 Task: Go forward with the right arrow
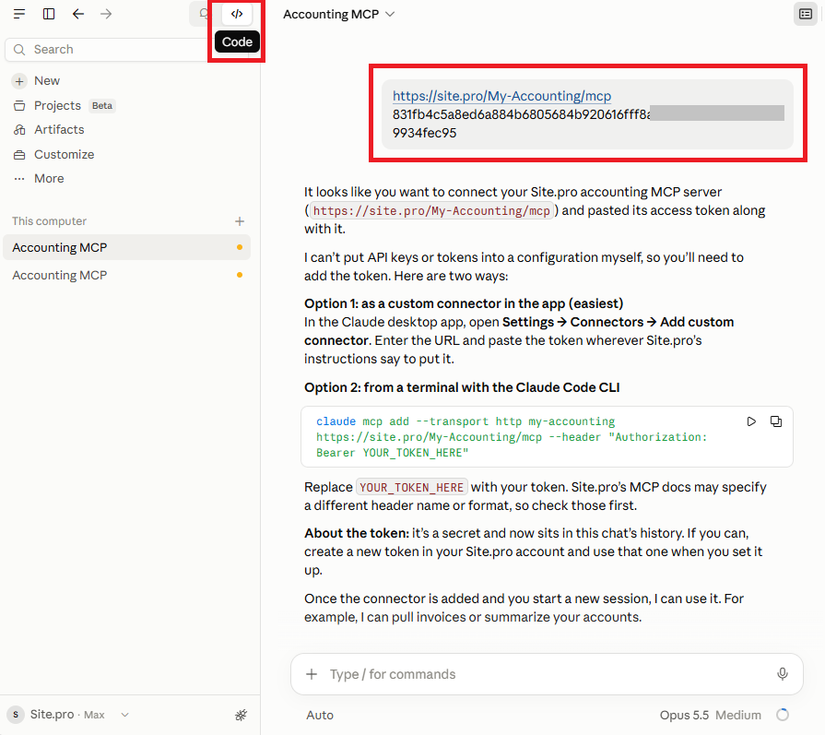pos(106,14)
